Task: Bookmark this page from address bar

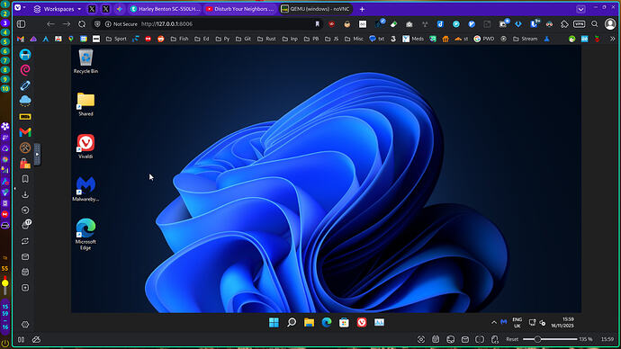Action: [317, 24]
